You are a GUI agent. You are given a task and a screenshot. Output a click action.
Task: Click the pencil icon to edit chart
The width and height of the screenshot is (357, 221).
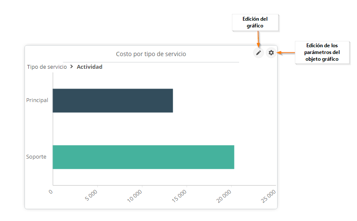coord(259,53)
